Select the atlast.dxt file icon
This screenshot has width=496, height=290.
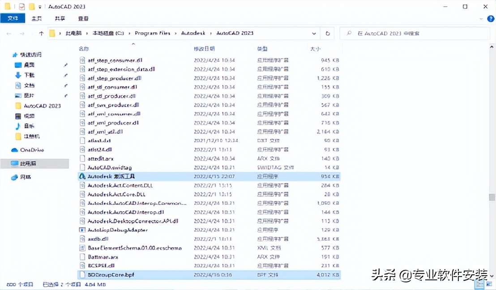click(82, 141)
